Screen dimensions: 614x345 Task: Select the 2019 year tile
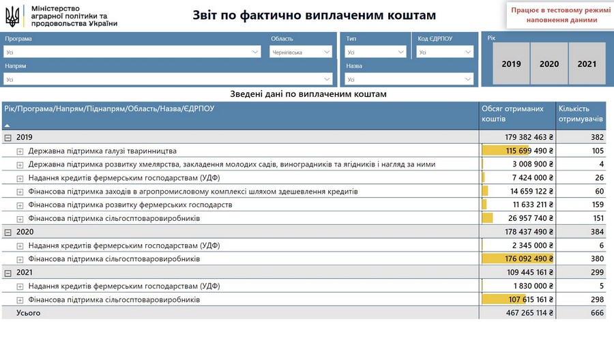click(511, 63)
